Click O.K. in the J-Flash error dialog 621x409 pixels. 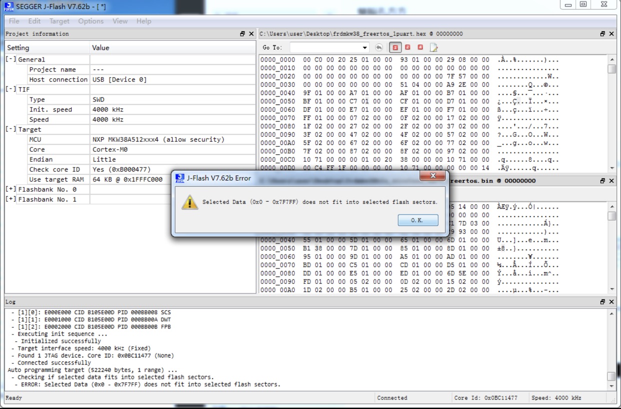[x=418, y=220]
